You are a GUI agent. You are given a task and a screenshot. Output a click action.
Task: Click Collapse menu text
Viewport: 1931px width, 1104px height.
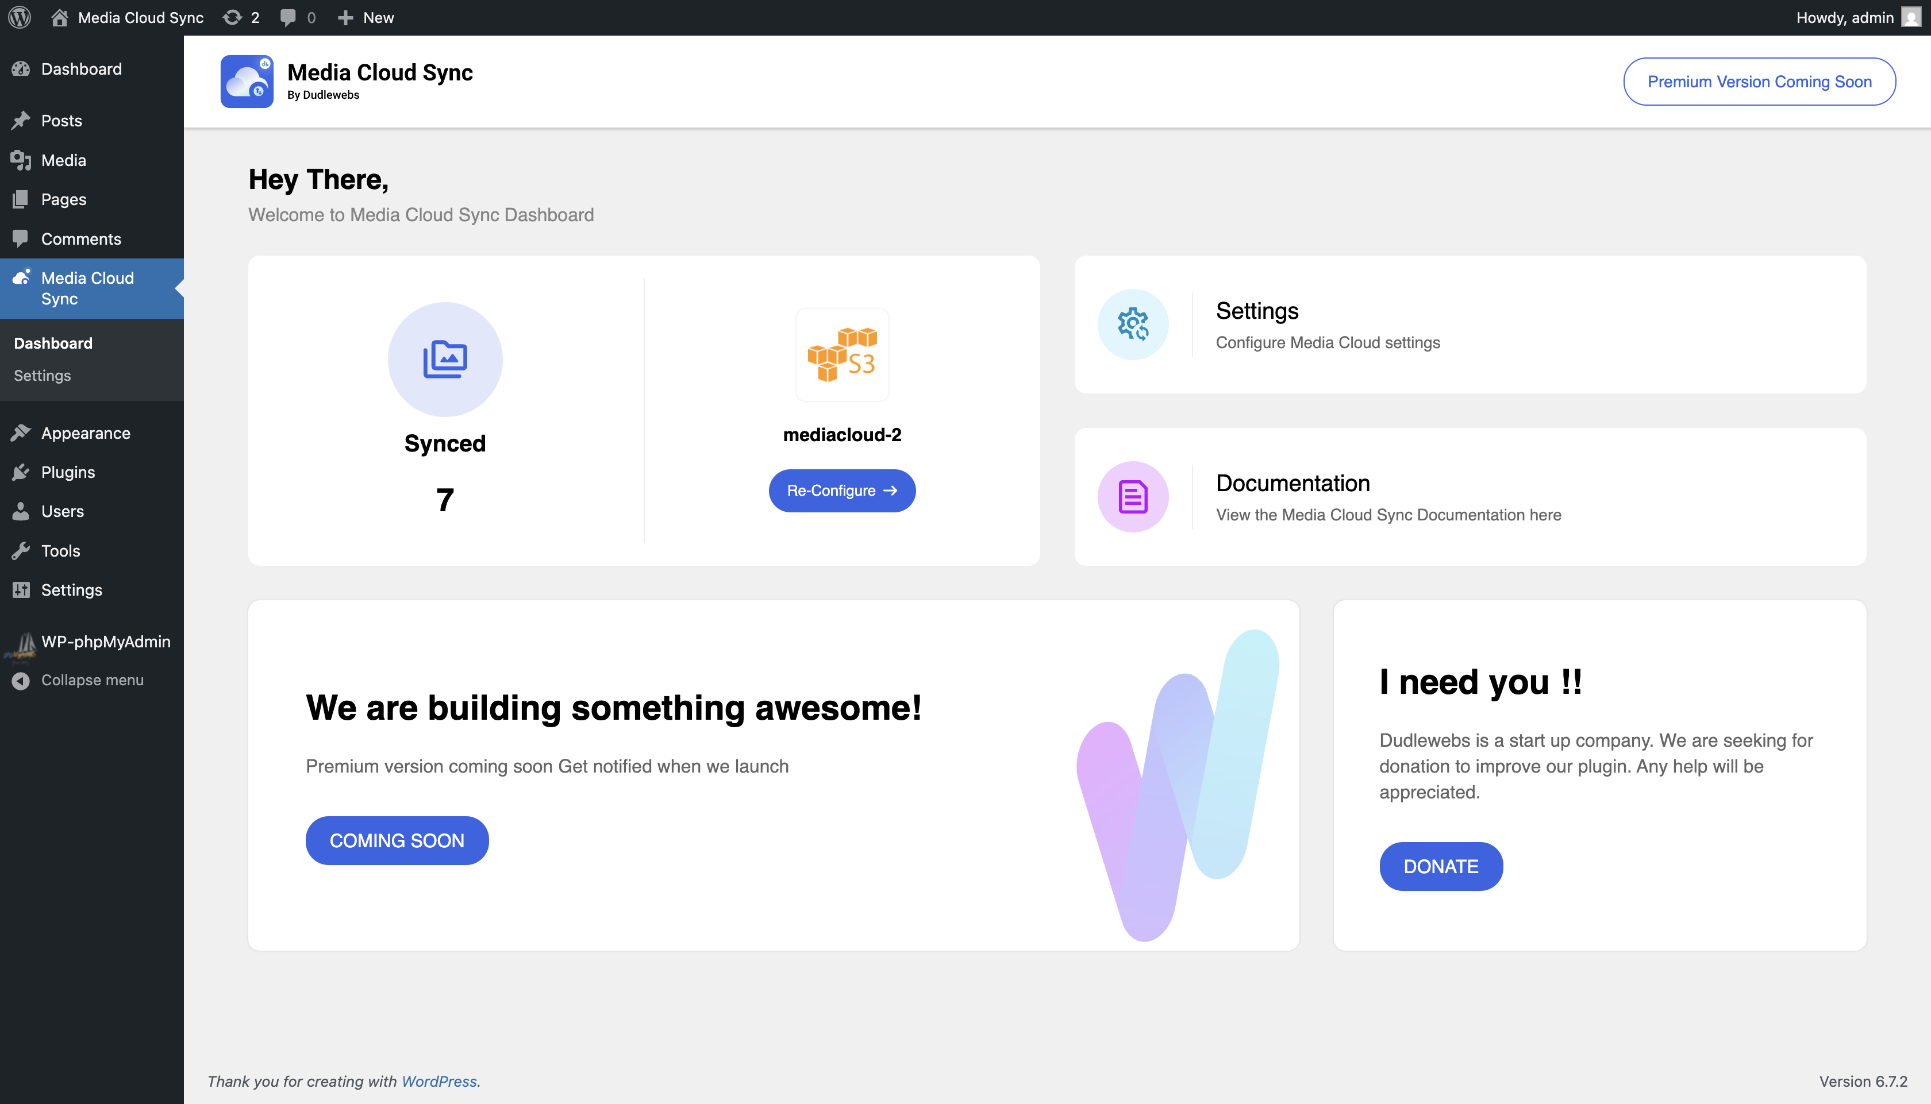pos(93,680)
